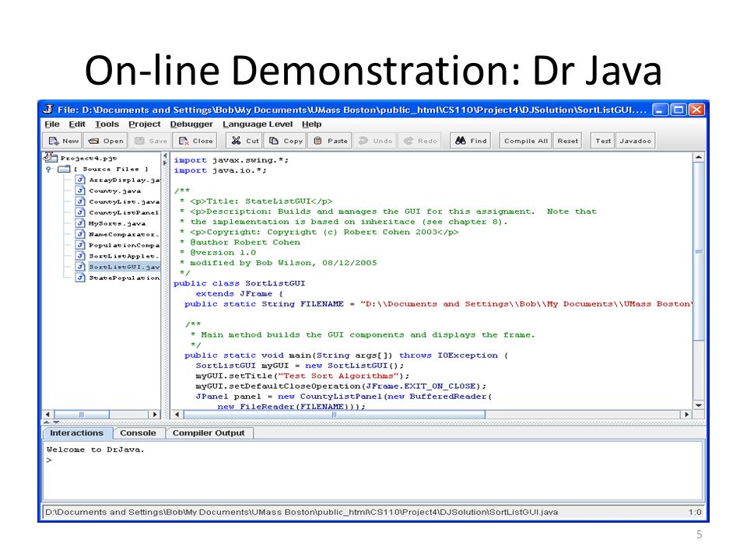
Task: Click the editor vertical scrollbar down arrow
Action: (699, 405)
